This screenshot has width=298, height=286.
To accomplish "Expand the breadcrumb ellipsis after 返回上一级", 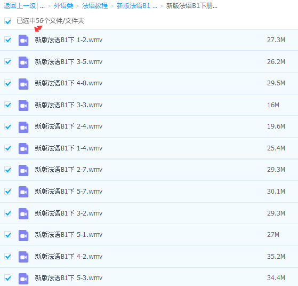I will click(43, 6).
